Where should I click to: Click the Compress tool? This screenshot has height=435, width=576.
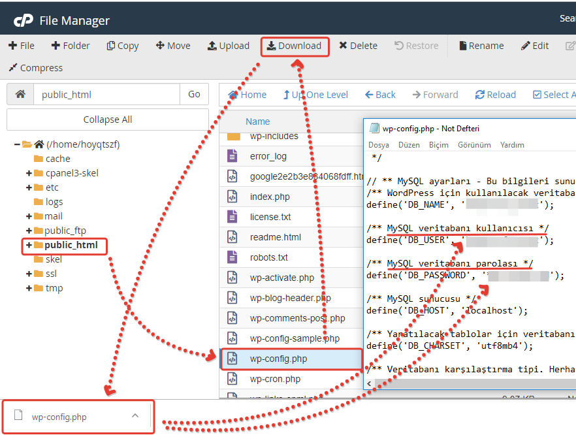tap(35, 68)
